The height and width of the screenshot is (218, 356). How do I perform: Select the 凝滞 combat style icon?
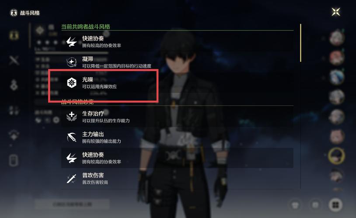click(72, 62)
